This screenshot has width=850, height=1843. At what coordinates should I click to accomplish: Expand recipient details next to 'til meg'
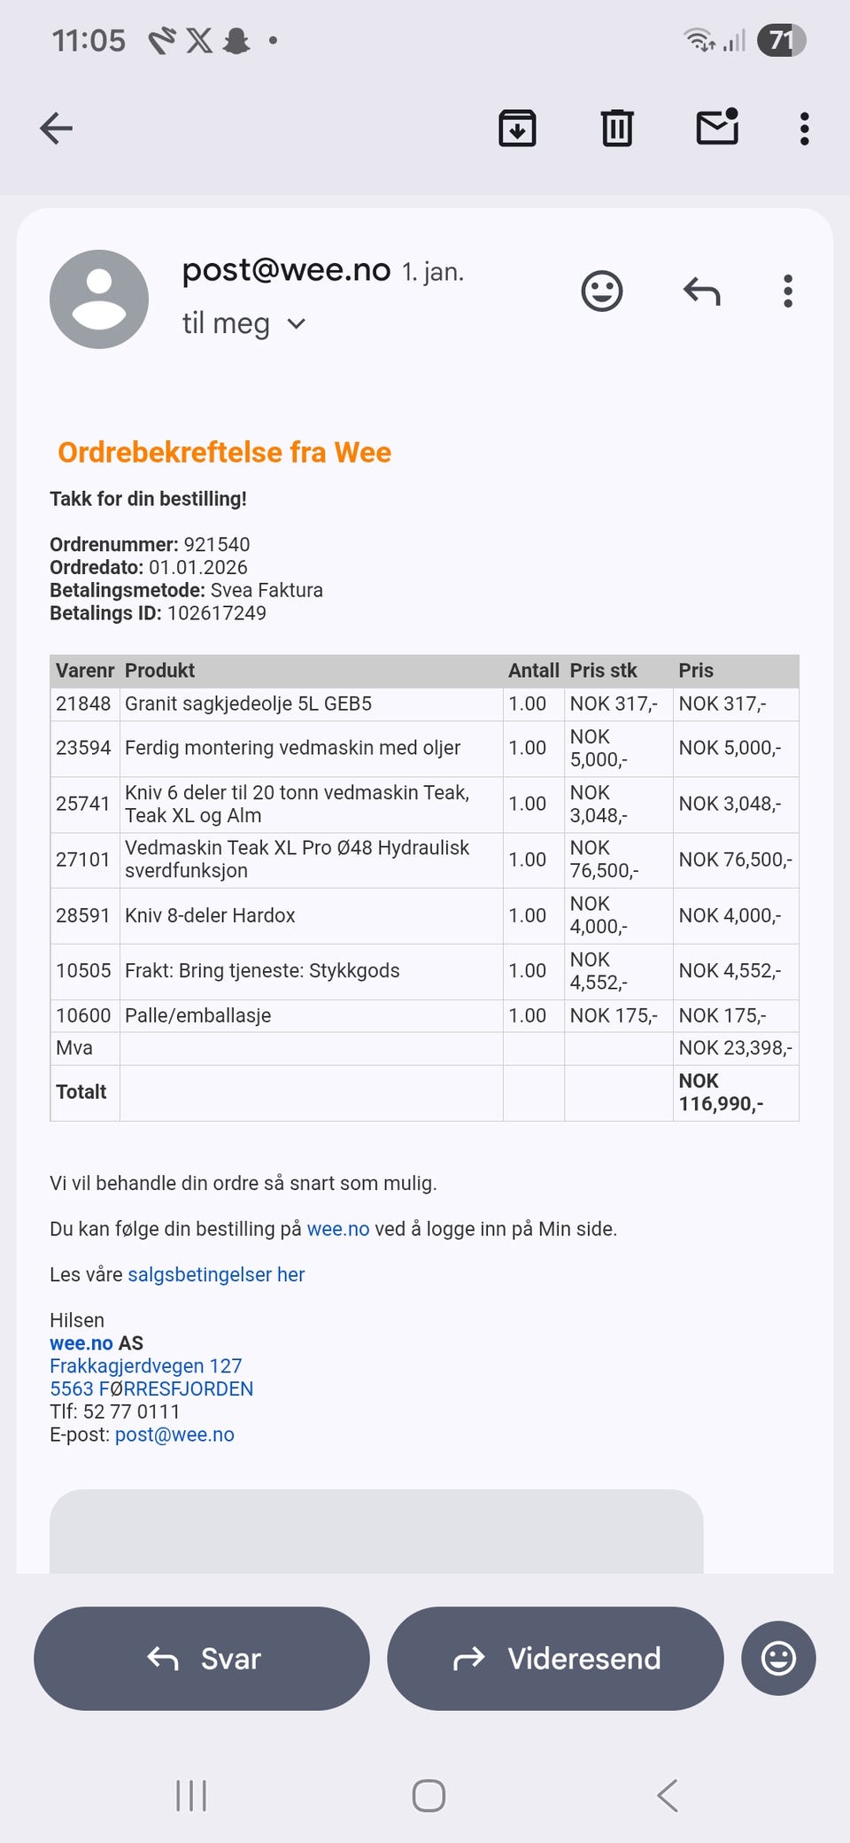(297, 324)
